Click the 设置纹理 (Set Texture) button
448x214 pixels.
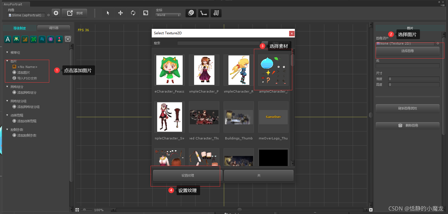[188, 175]
